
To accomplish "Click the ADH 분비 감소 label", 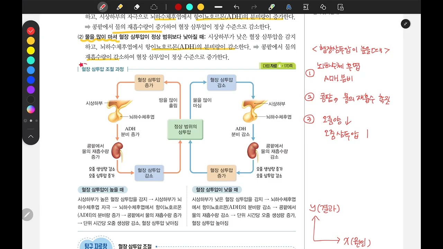I will click(x=241, y=132).
